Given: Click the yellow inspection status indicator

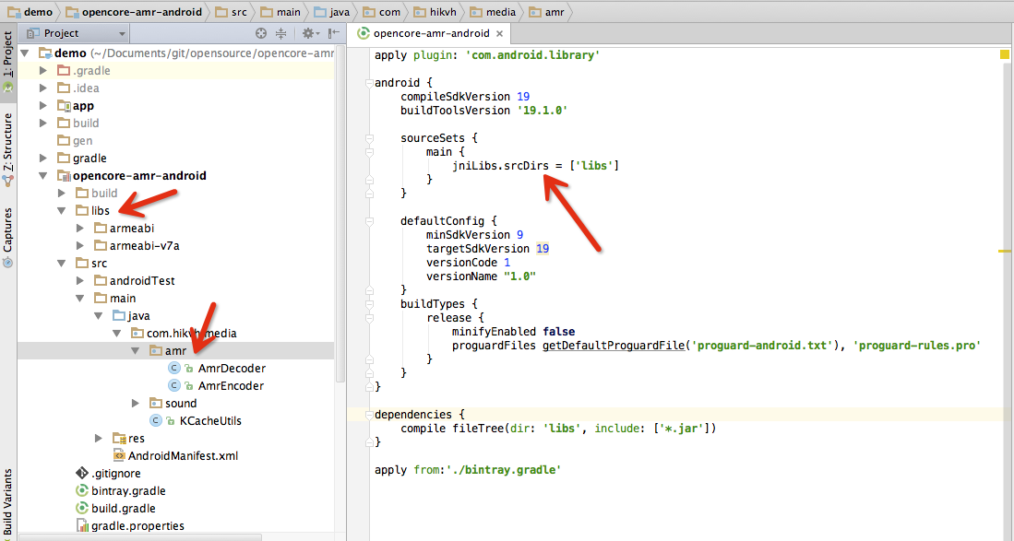Looking at the screenshot, I should pyautogui.click(x=1004, y=54).
